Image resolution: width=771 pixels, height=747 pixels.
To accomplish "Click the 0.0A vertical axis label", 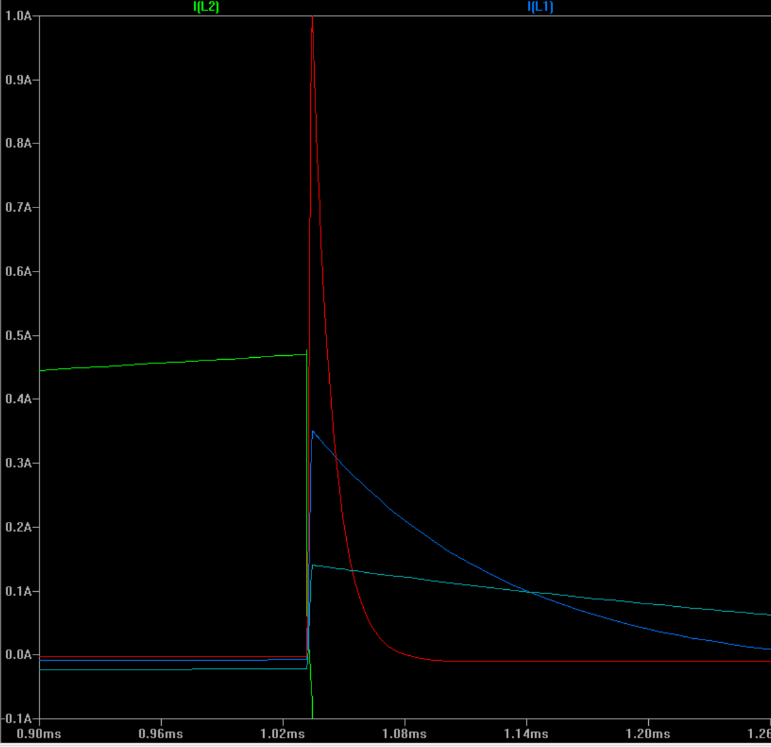I will (18, 655).
